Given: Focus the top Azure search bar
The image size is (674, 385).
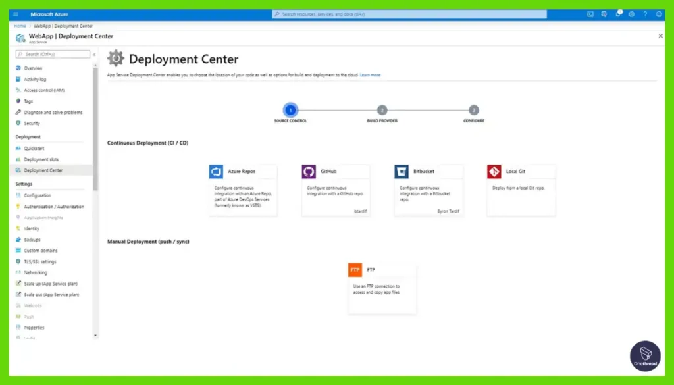Looking at the screenshot, I should pyautogui.click(x=409, y=14).
